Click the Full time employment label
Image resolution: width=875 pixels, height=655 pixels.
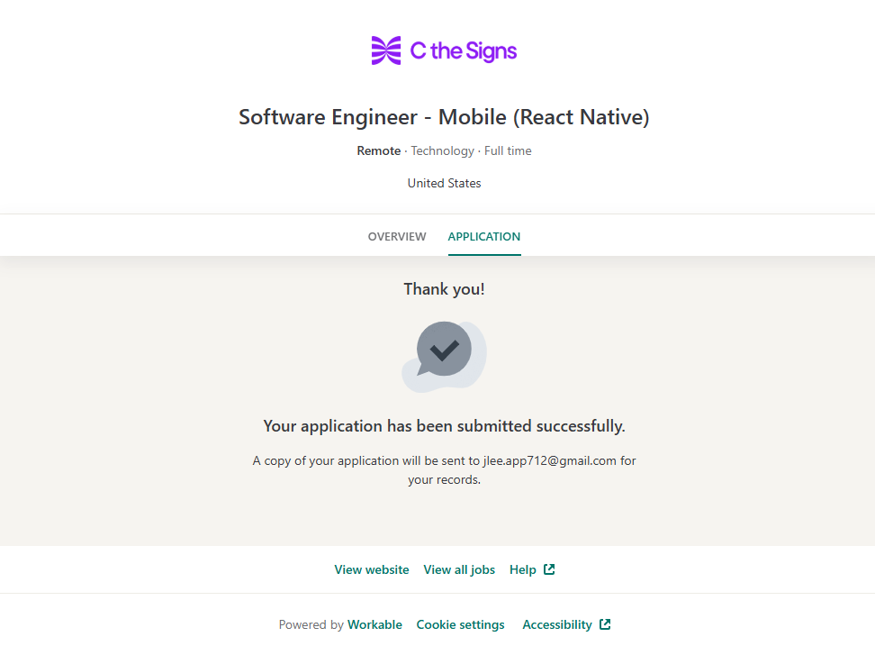508,150
